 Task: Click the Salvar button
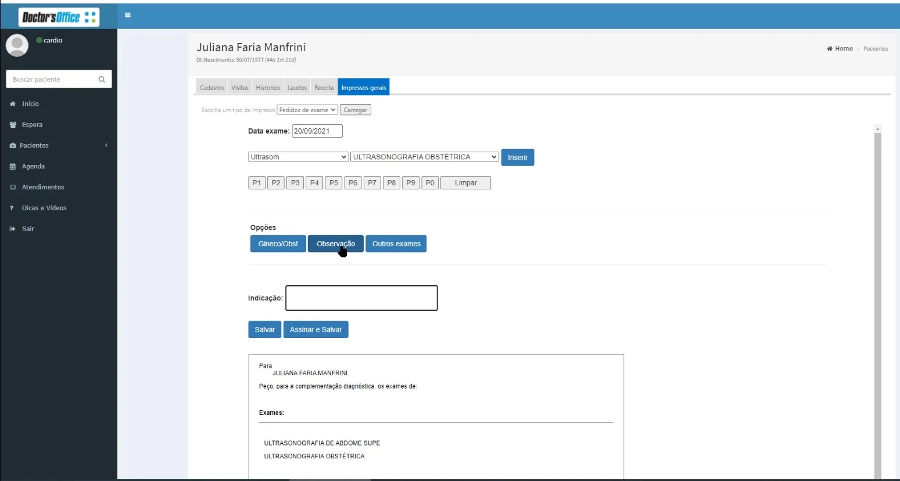tap(265, 329)
